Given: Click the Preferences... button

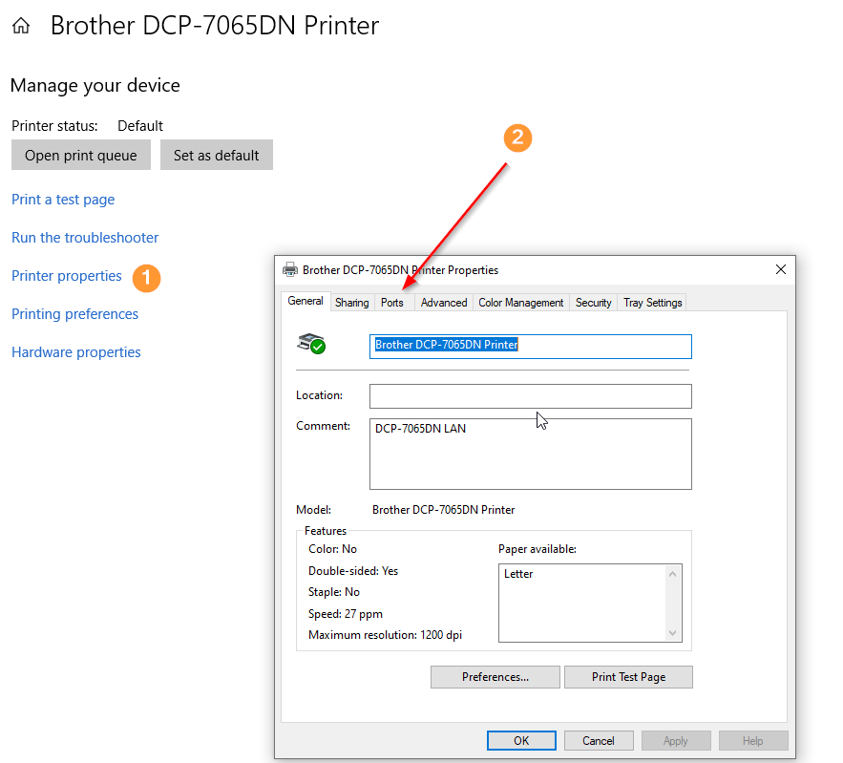Looking at the screenshot, I should coord(495,677).
